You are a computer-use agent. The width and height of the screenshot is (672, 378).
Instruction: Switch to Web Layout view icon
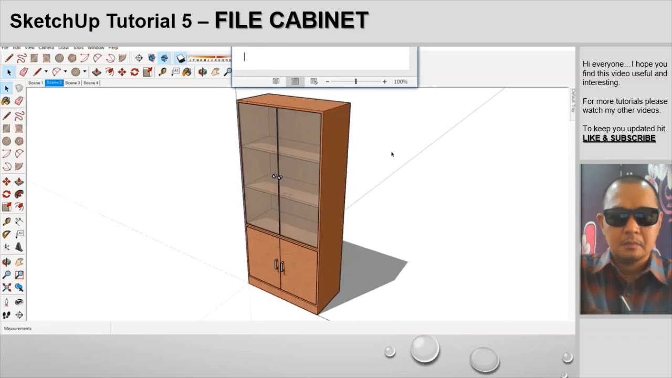point(314,81)
